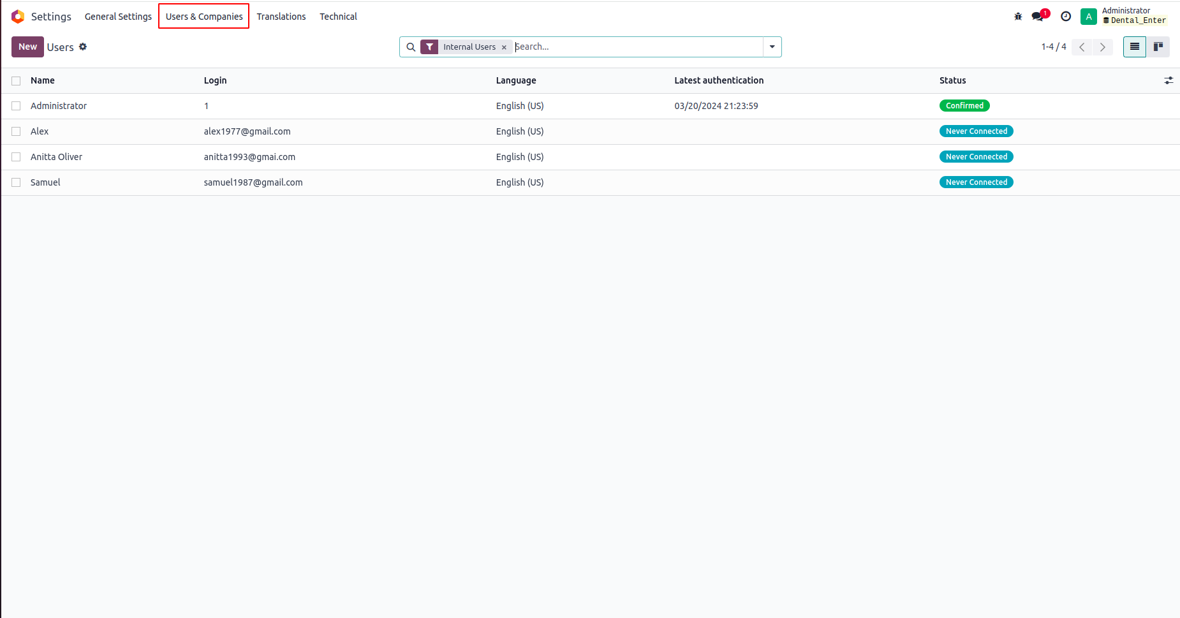Image resolution: width=1180 pixels, height=618 pixels.
Task: Click Samuel's Never Connected badge
Action: click(x=976, y=182)
